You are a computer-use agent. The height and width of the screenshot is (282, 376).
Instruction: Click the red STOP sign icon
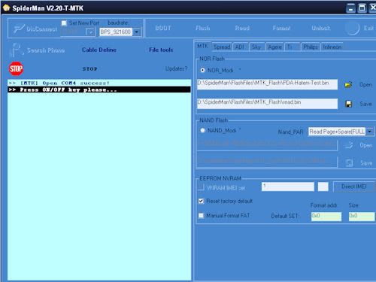tap(16, 68)
